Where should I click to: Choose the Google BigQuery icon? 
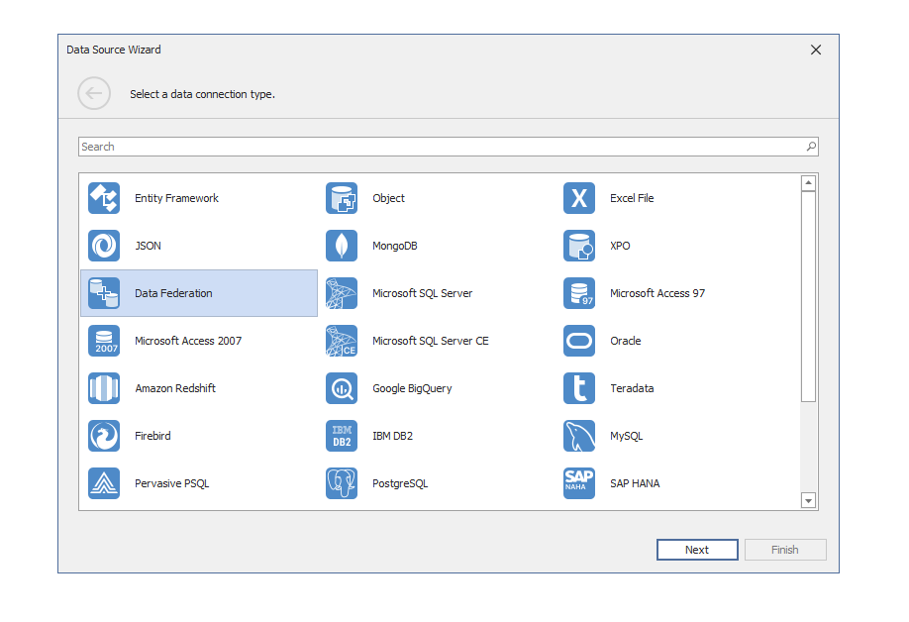tap(342, 388)
